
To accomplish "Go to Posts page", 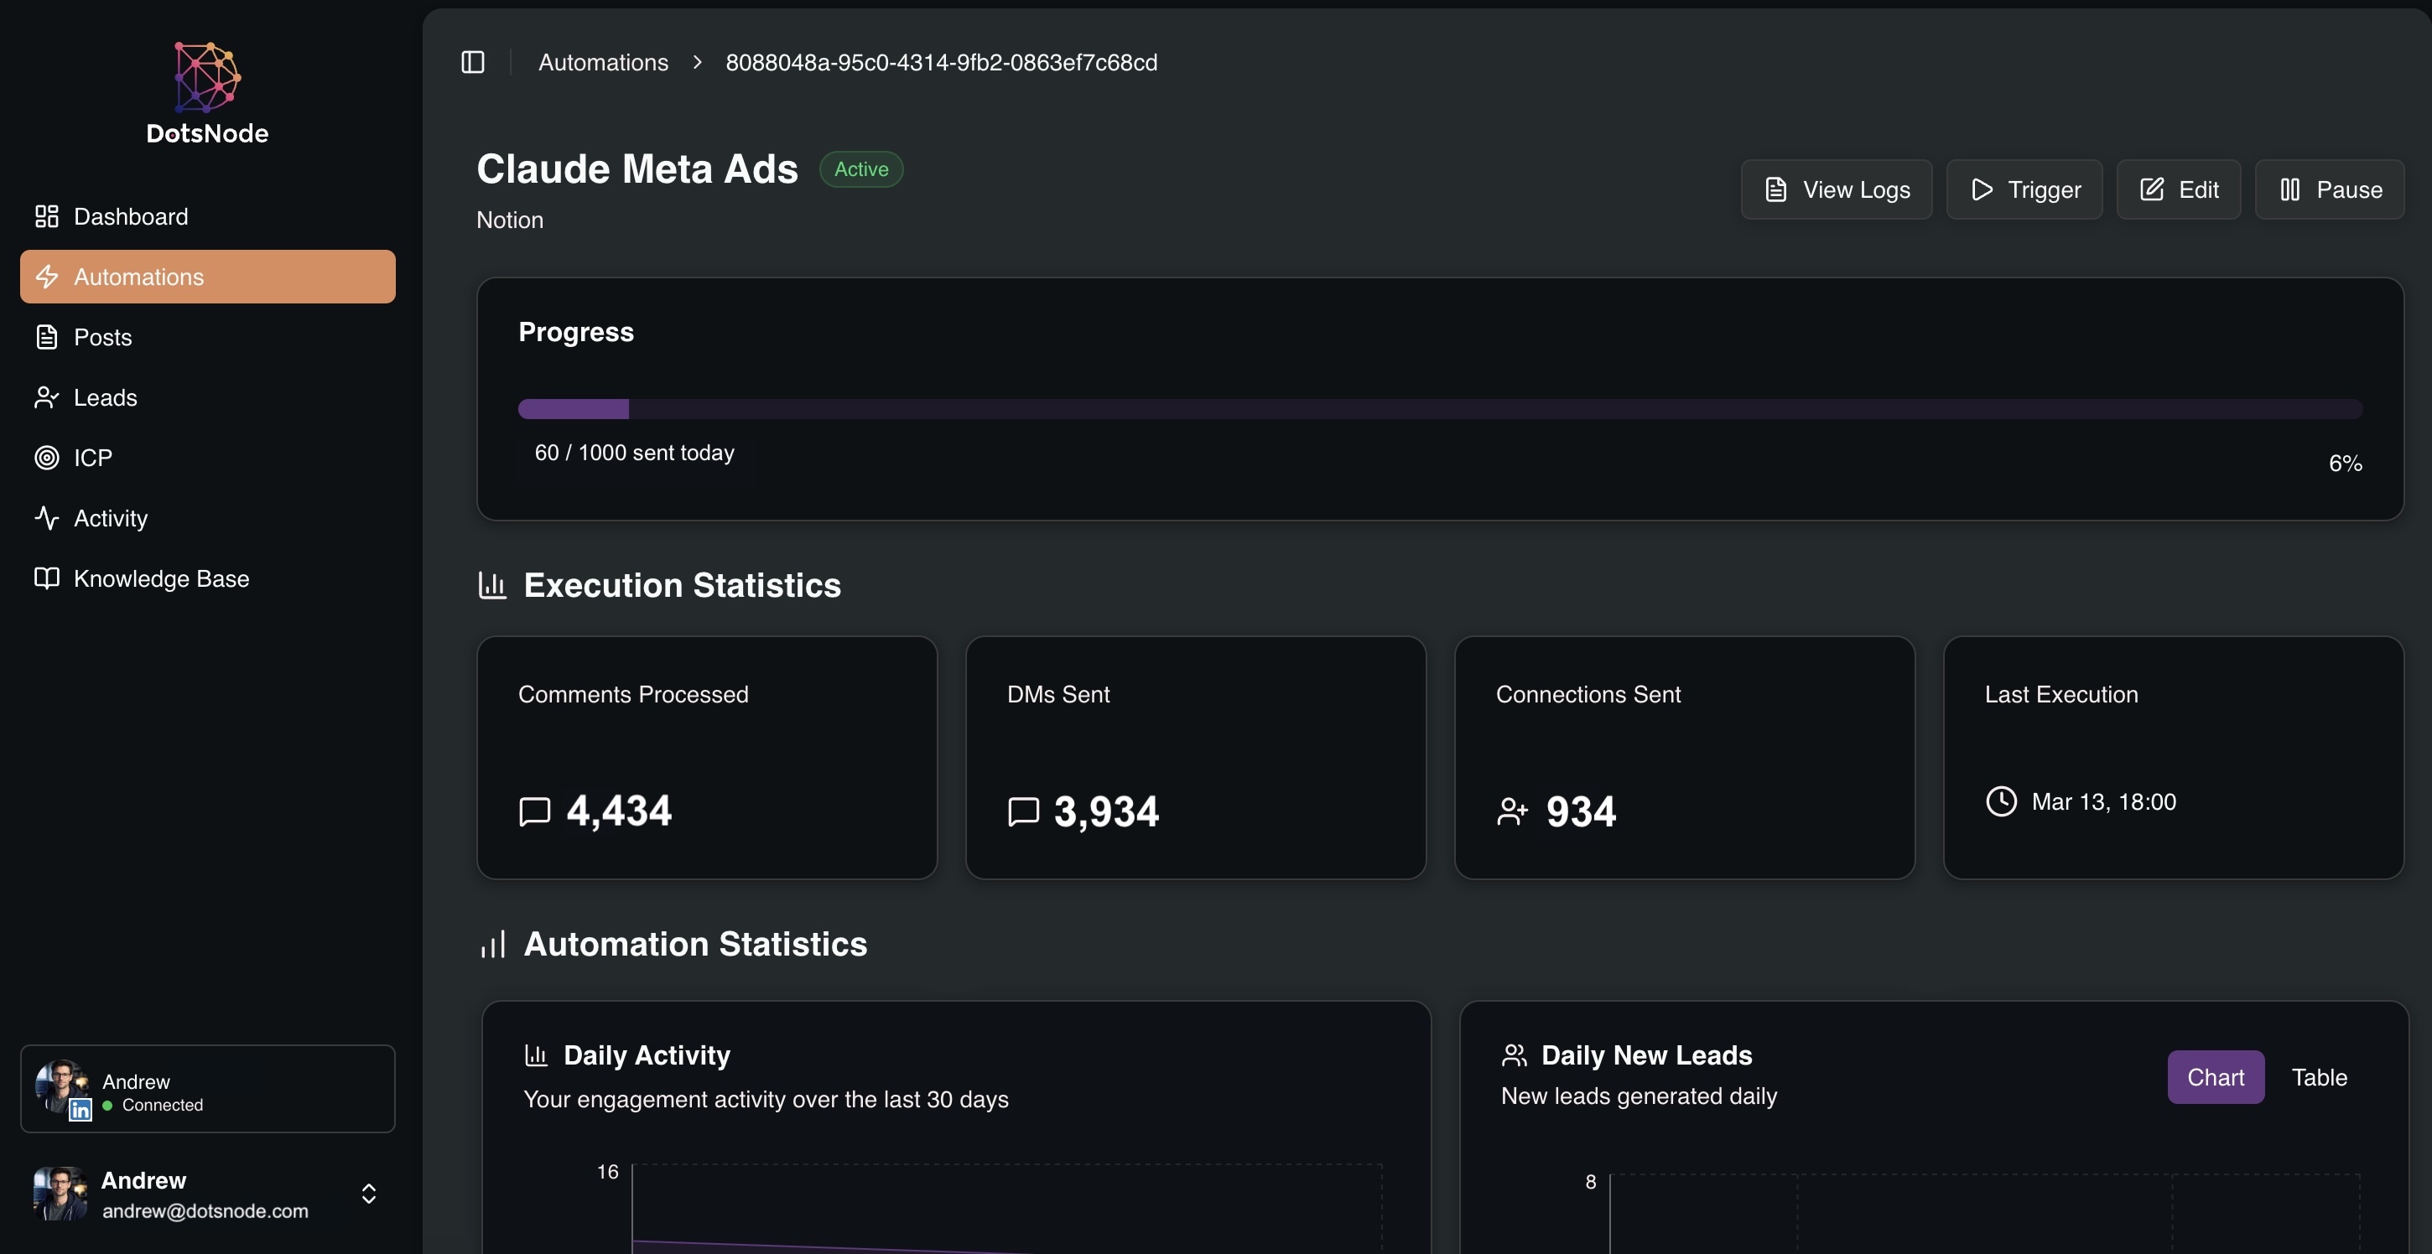I will [102, 338].
